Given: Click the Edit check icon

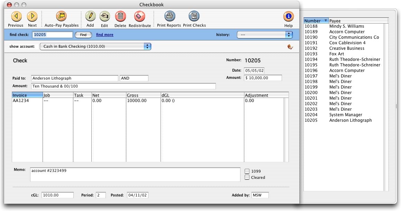Looking at the screenshot, I should (x=104, y=16).
